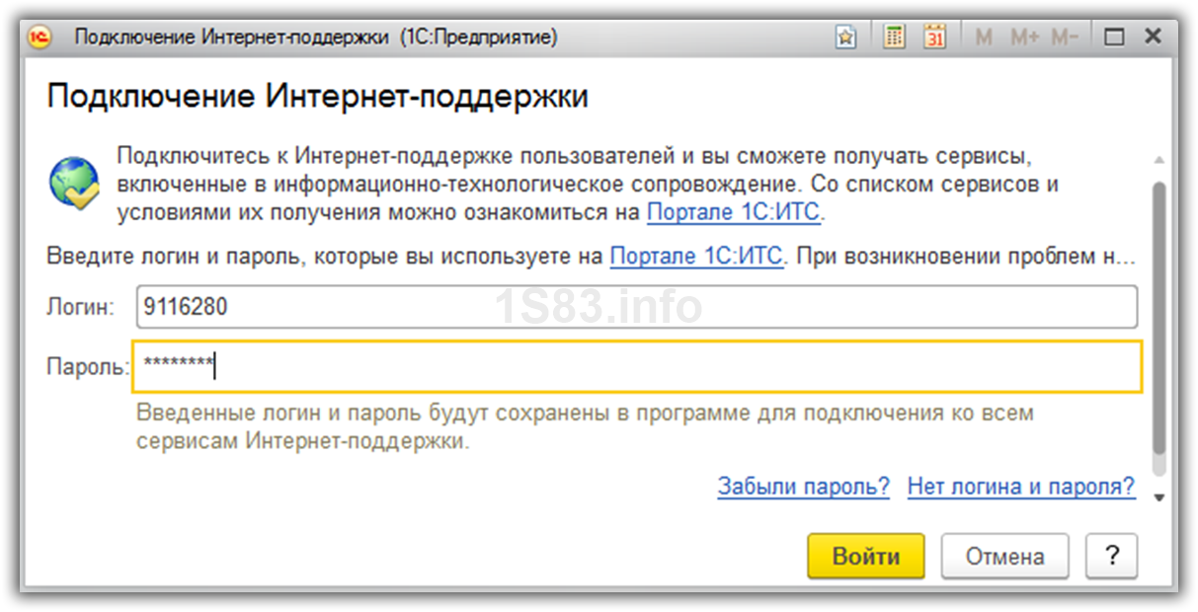The height and width of the screenshot is (612, 1198).
Task: Add window to favorites star icon
Action: [x=846, y=38]
